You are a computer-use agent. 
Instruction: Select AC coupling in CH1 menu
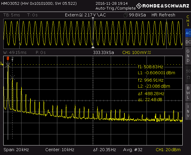pos(188,33)
